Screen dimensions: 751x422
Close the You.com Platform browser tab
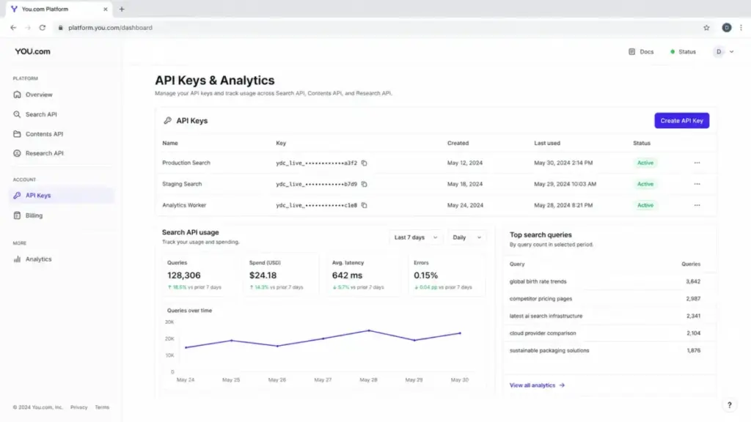(106, 9)
